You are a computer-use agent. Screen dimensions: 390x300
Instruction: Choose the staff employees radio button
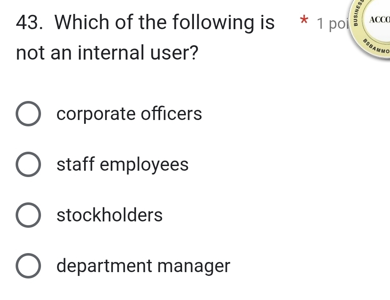[29, 164]
